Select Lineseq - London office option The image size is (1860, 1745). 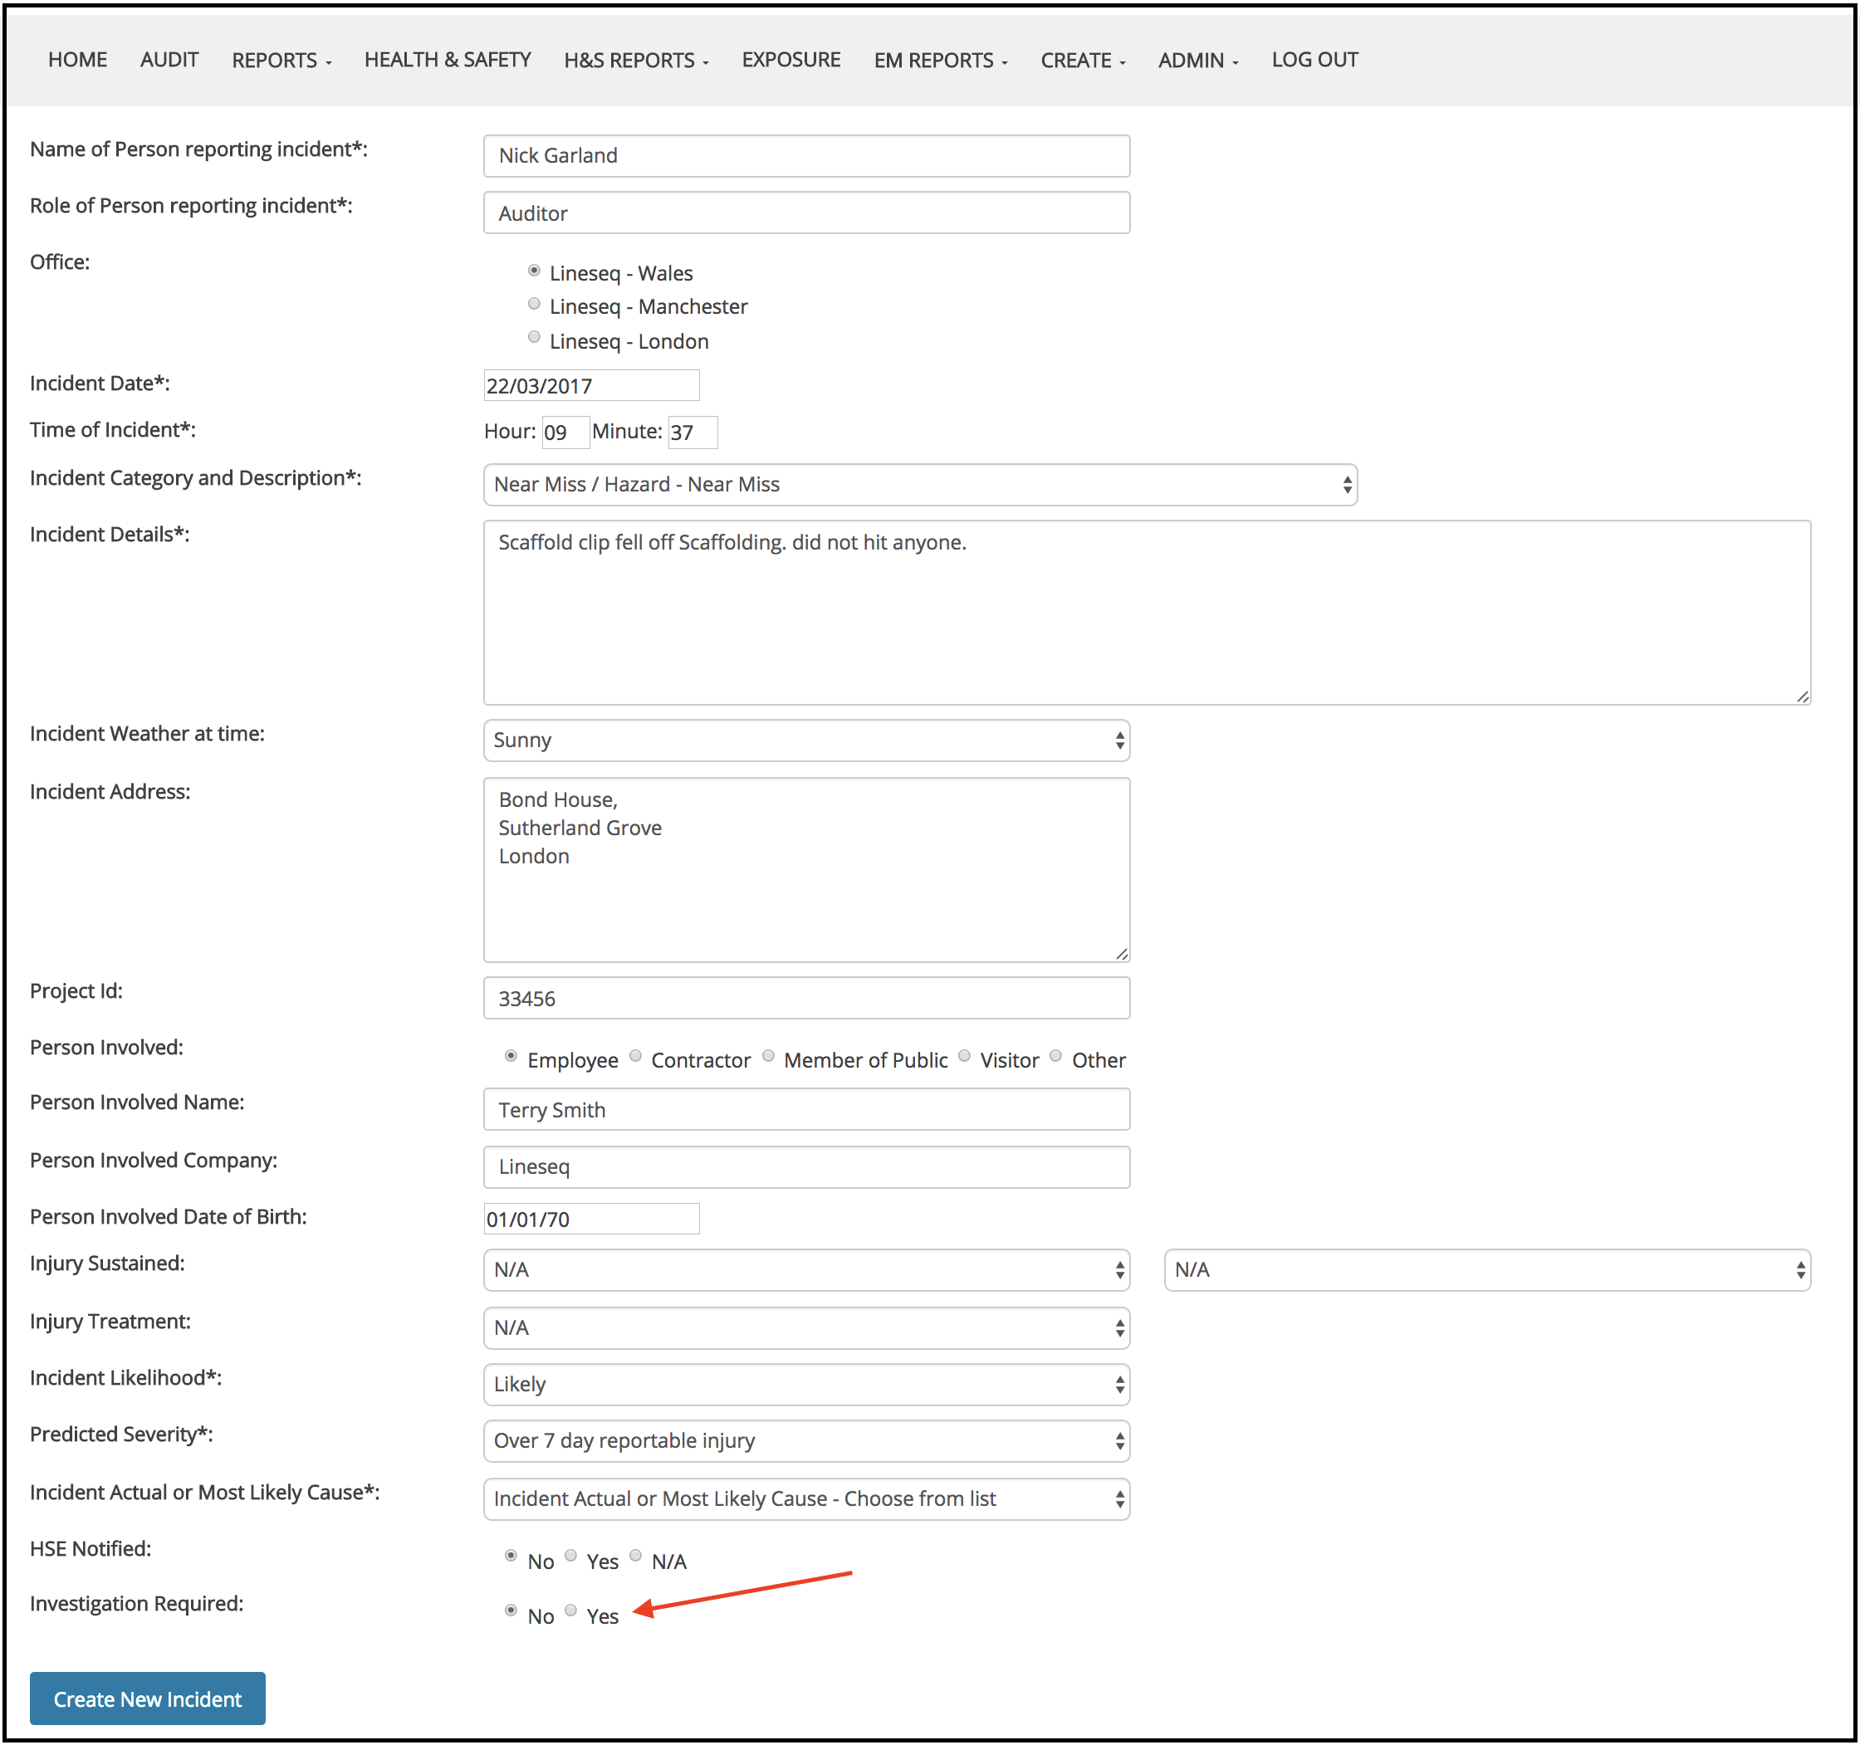click(x=534, y=338)
